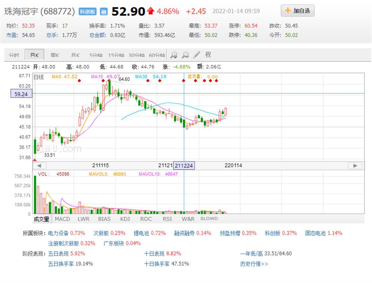This screenshot has width=372, height=283.
Task: Click the plus icon on 加自选 button
Action: pyautogui.click(x=287, y=10)
